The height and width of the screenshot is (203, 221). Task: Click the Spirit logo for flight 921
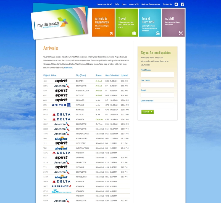[x=61, y=143]
